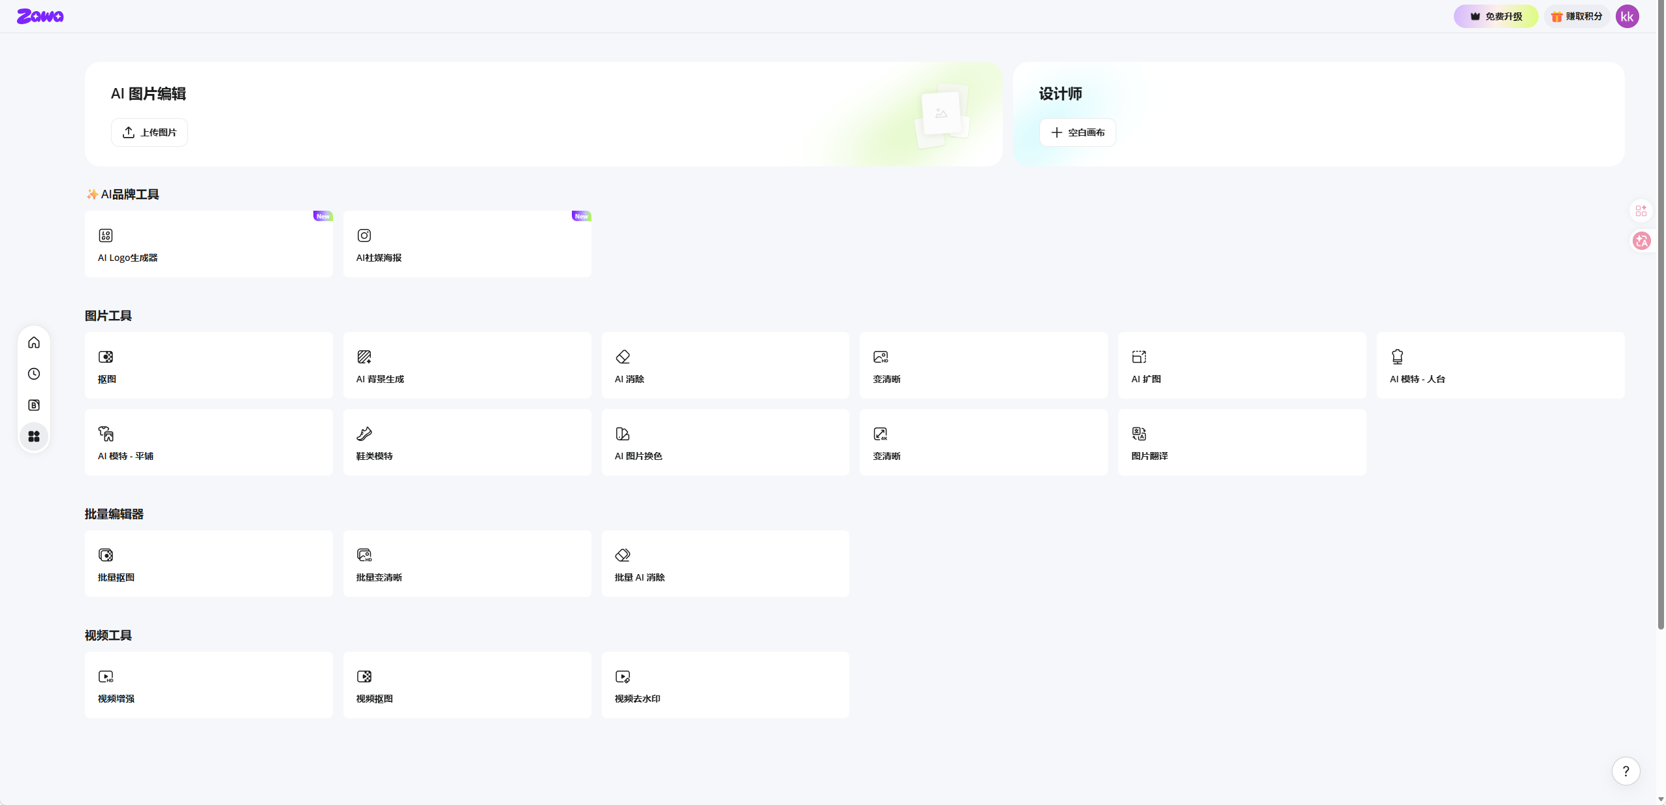Open the AI 扩图 expand tool
This screenshot has width=1666, height=805.
[x=1241, y=365]
